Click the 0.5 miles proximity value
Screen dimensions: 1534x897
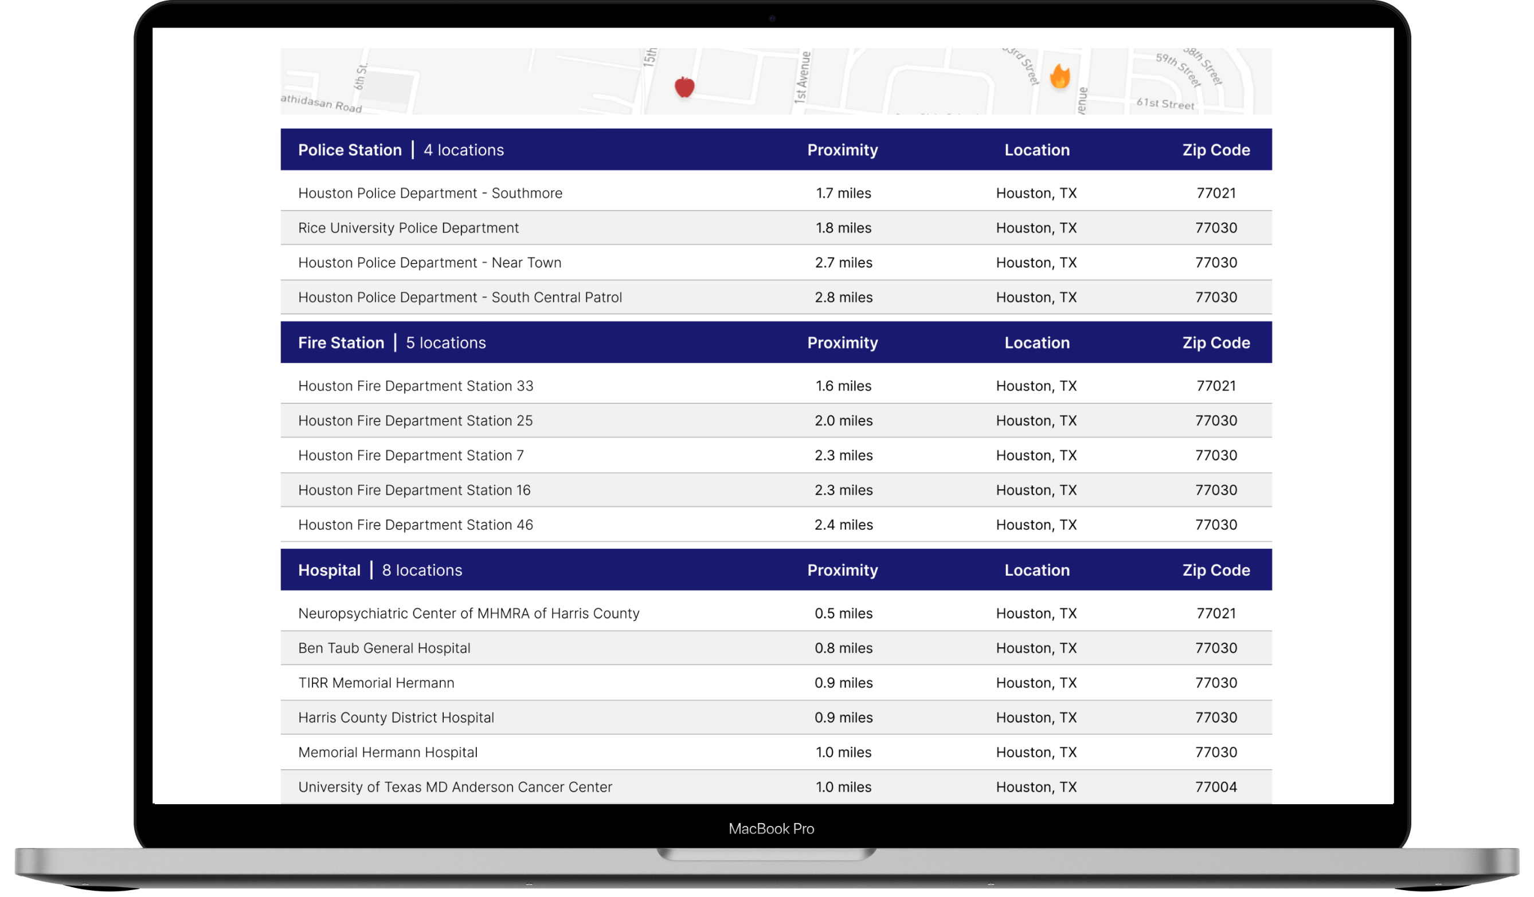click(x=843, y=613)
